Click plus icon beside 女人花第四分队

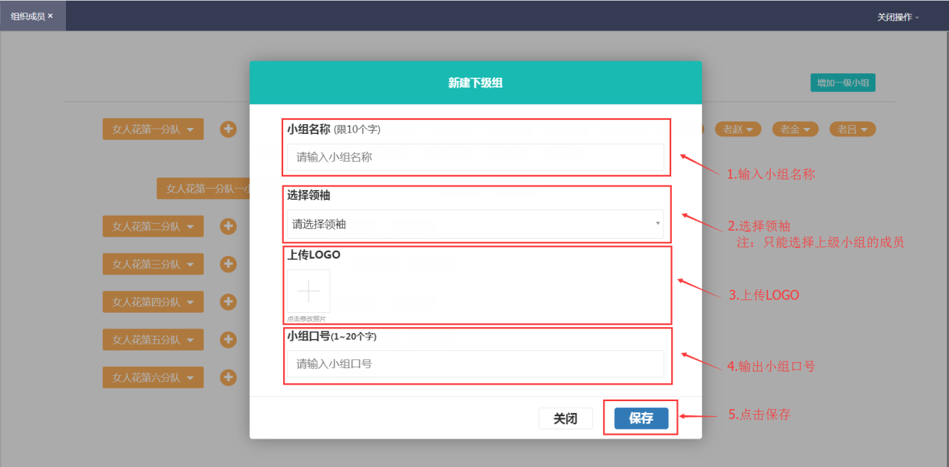(228, 302)
